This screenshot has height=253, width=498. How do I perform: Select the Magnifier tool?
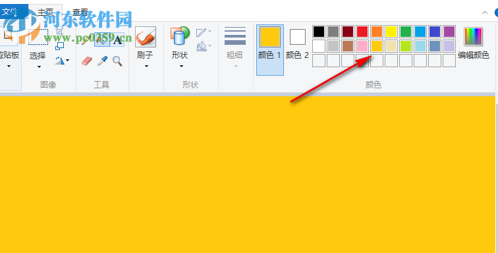pos(117,61)
